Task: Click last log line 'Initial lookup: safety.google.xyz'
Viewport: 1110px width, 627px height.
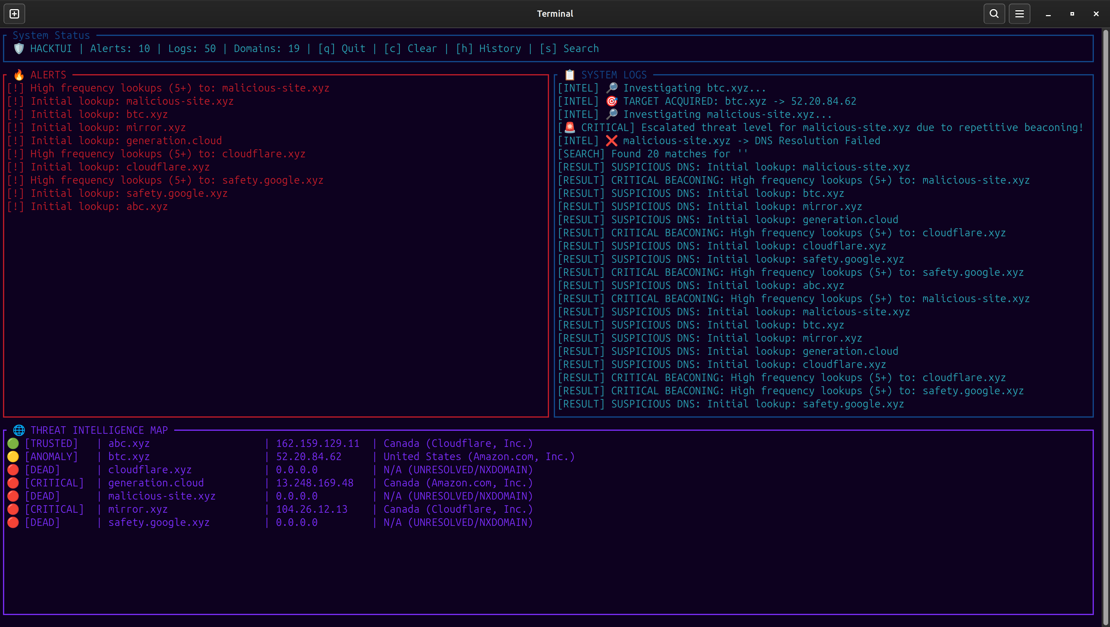Action: point(731,404)
